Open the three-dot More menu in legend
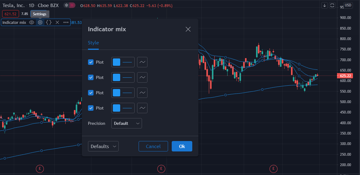Image resolution: width=360 pixels, height=175 pixels. [66, 22]
